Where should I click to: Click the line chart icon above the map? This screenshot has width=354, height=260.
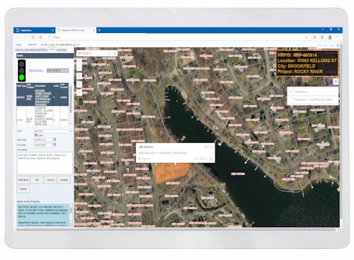point(326,46)
